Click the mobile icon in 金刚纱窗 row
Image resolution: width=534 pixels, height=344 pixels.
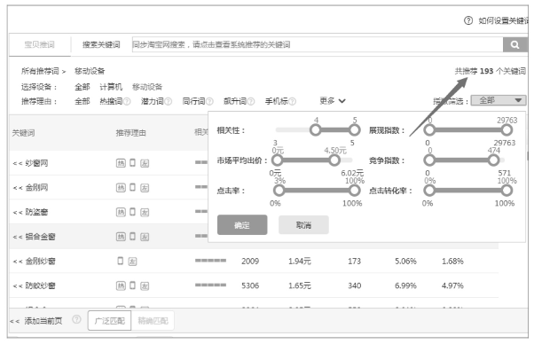121,261
